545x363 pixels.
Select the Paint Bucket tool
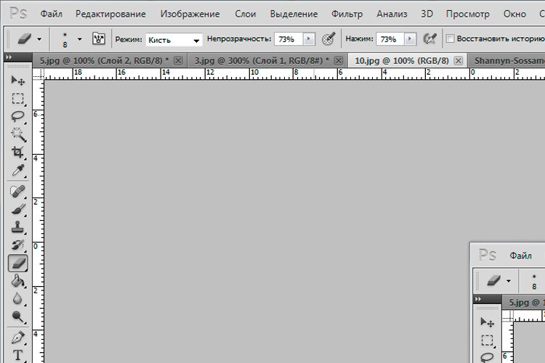[17, 281]
